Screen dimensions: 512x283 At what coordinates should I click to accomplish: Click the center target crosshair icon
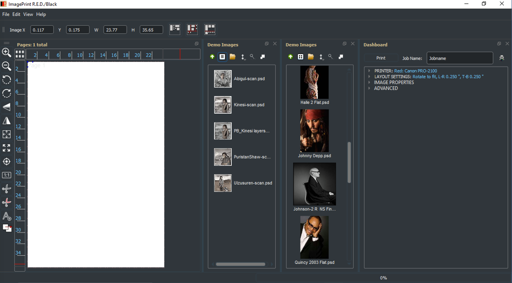tap(7, 162)
